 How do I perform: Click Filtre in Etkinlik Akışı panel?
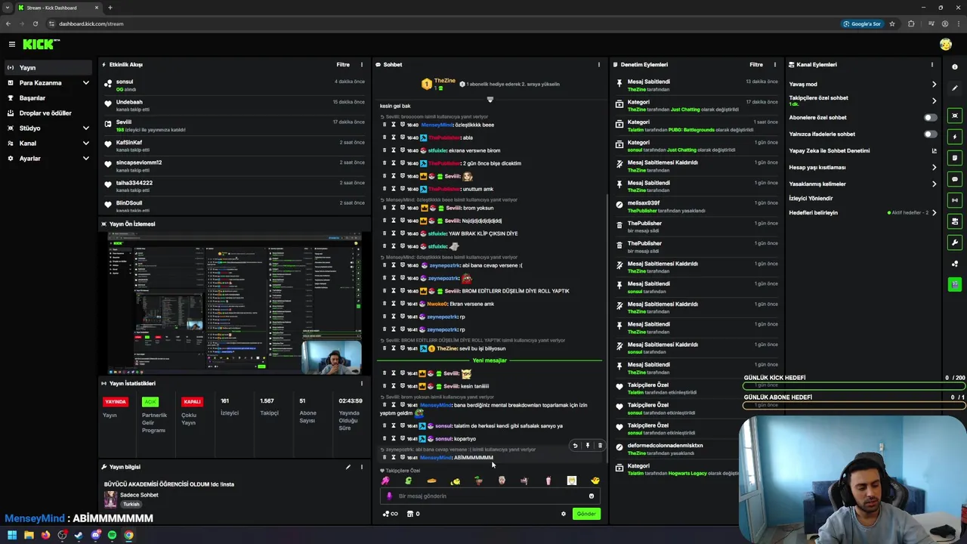point(343,65)
